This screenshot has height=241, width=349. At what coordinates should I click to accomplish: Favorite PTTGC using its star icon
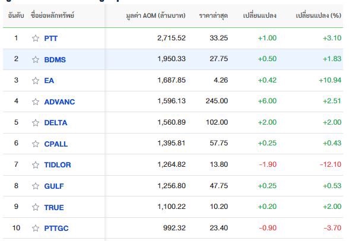(x=36, y=228)
